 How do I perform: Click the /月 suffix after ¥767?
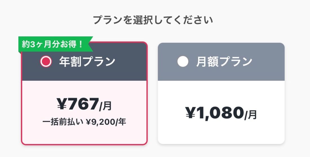tap(106, 106)
